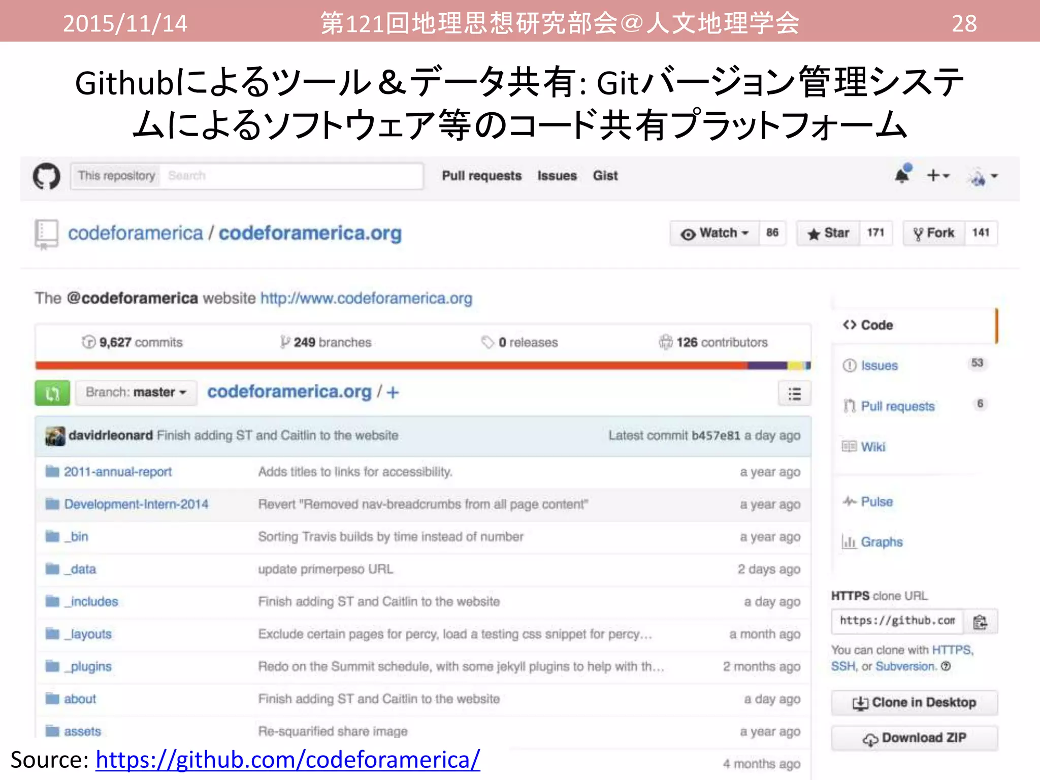Select the Issues tab in sidebar
The width and height of the screenshot is (1040, 780).
914,366
